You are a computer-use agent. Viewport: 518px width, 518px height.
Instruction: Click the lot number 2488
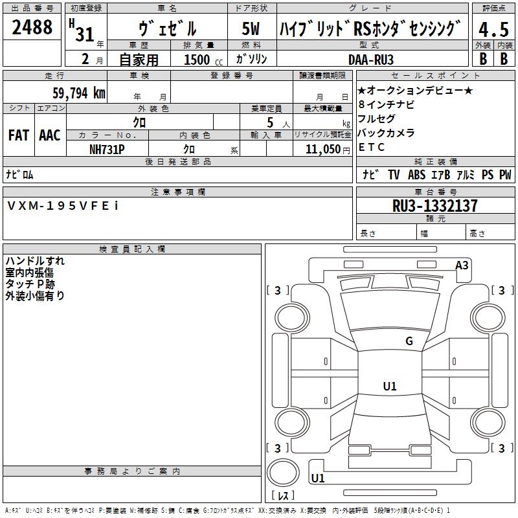[x=32, y=27]
